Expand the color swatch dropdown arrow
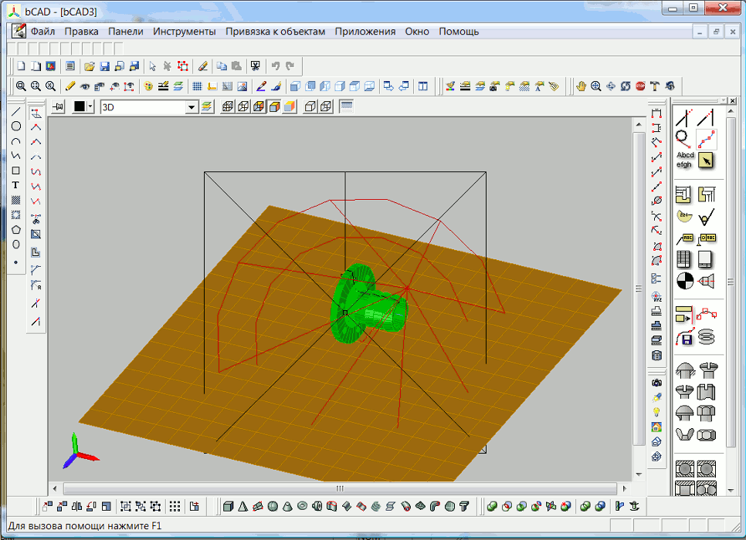Viewport: 746px width, 540px height. click(90, 106)
